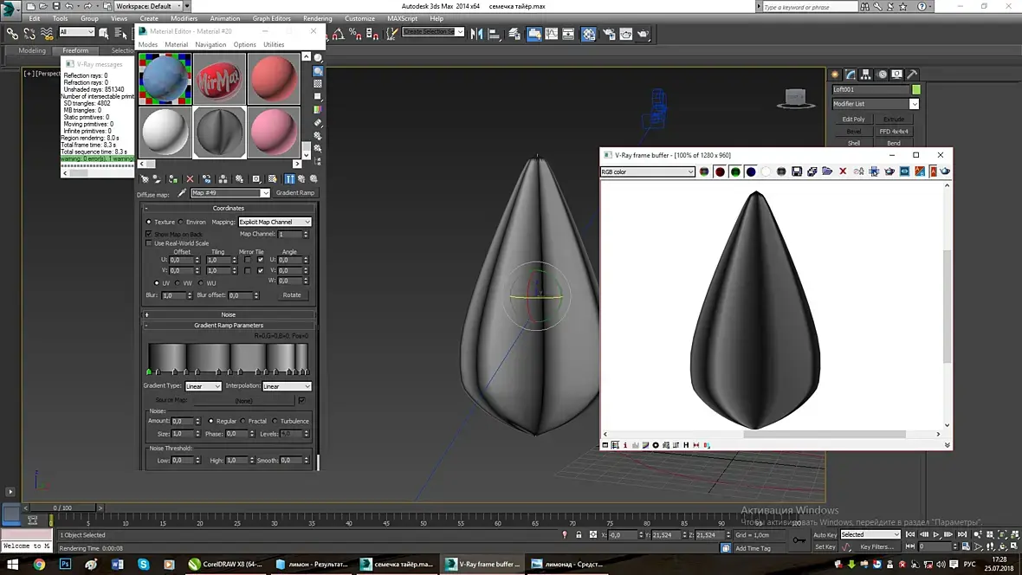Image resolution: width=1022 pixels, height=575 pixels.
Task: Click Loft001 object color swatch
Action: [915, 89]
